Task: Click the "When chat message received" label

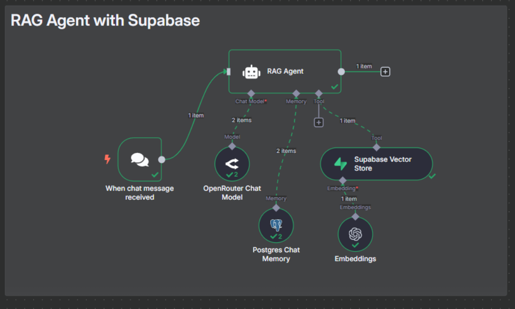Action: point(140,193)
